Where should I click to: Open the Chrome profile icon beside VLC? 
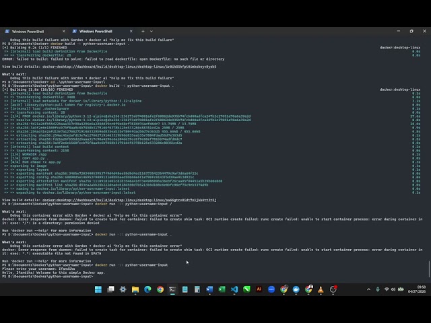(x=308, y=289)
